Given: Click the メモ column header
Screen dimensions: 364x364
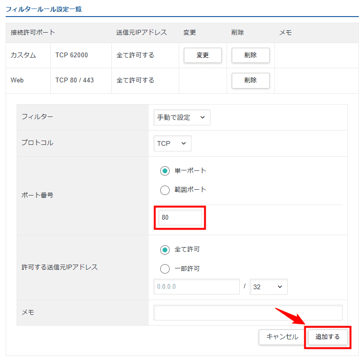Looking at the screenshot, I should pyautogui.click(x=285, y=33).
